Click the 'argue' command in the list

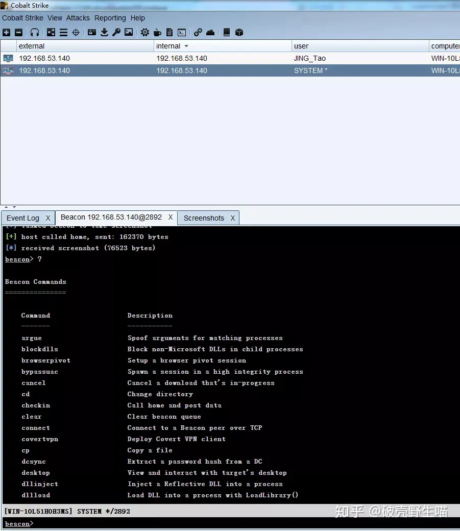click(32, 338)
